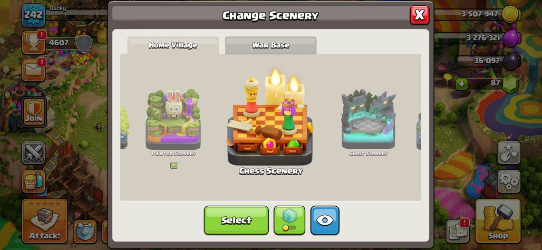Open the mail inbox icon
The height and width of the screenshot is (250, 542).
click(34, 70)
